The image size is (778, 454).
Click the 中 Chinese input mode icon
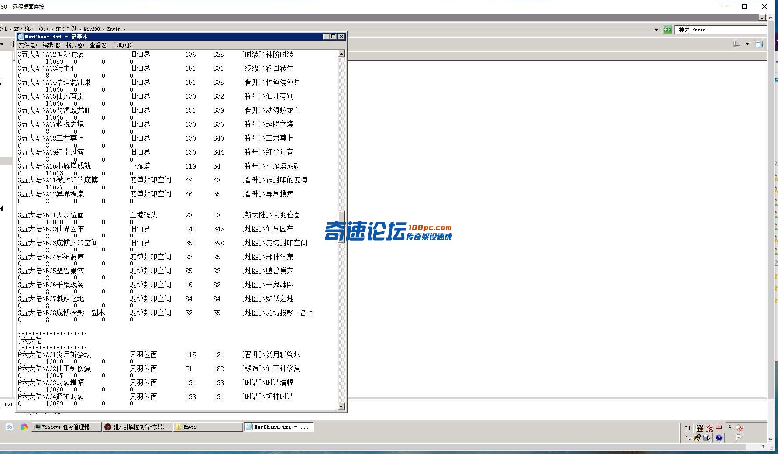(719, 428)
